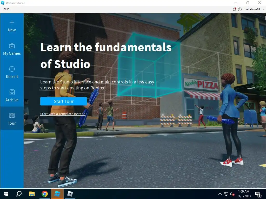Viewport: 266px width, 199px height.
Task: Open the taskbar clock and date
Action: [244, 194]
